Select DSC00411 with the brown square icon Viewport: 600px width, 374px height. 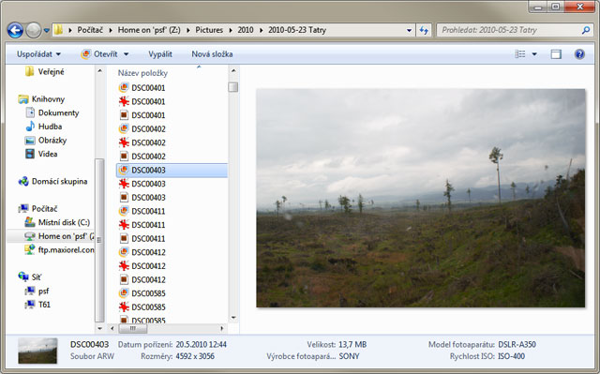tap(142, 239)
